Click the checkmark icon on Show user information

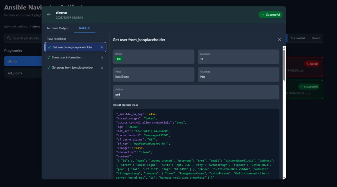(49, 57)
